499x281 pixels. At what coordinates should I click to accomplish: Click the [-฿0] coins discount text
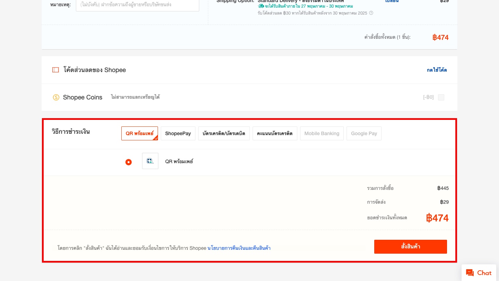428,97
